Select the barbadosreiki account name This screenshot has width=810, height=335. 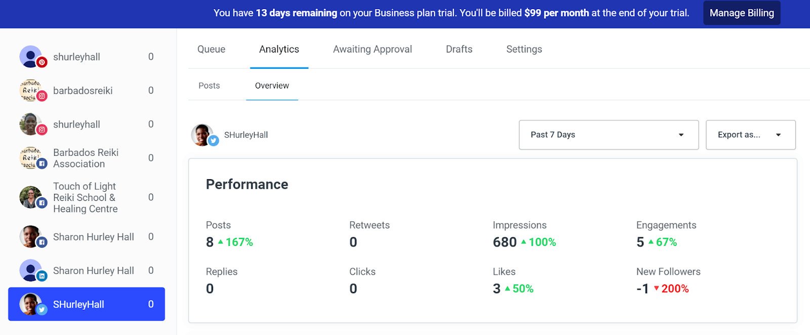coord(83,91)
